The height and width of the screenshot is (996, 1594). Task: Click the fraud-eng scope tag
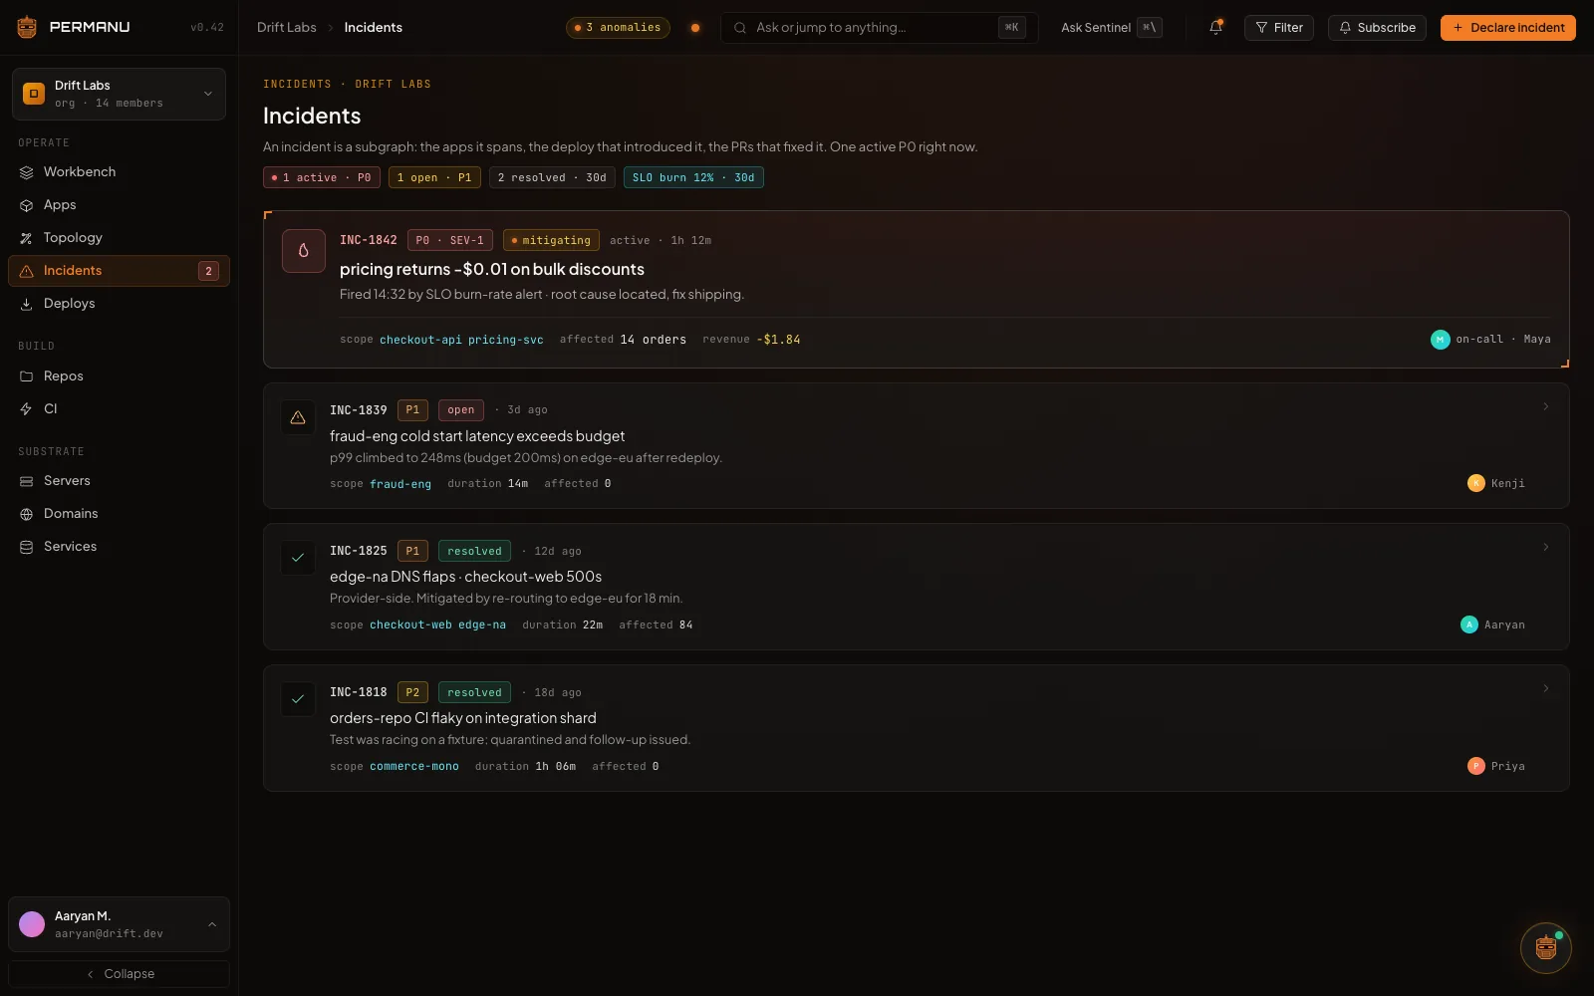[x=400, y=484]
